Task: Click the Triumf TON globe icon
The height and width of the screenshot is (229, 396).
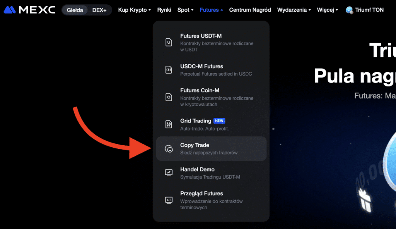Action: pos(350,10)
